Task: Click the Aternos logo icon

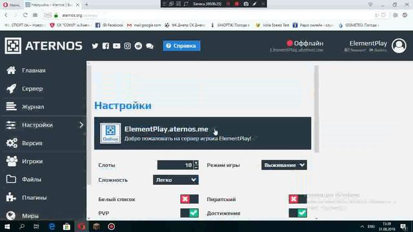Action: [13, 46]
